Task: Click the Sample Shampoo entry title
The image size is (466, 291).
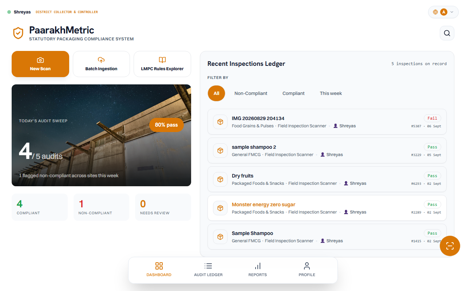Action: click(252, 233)
